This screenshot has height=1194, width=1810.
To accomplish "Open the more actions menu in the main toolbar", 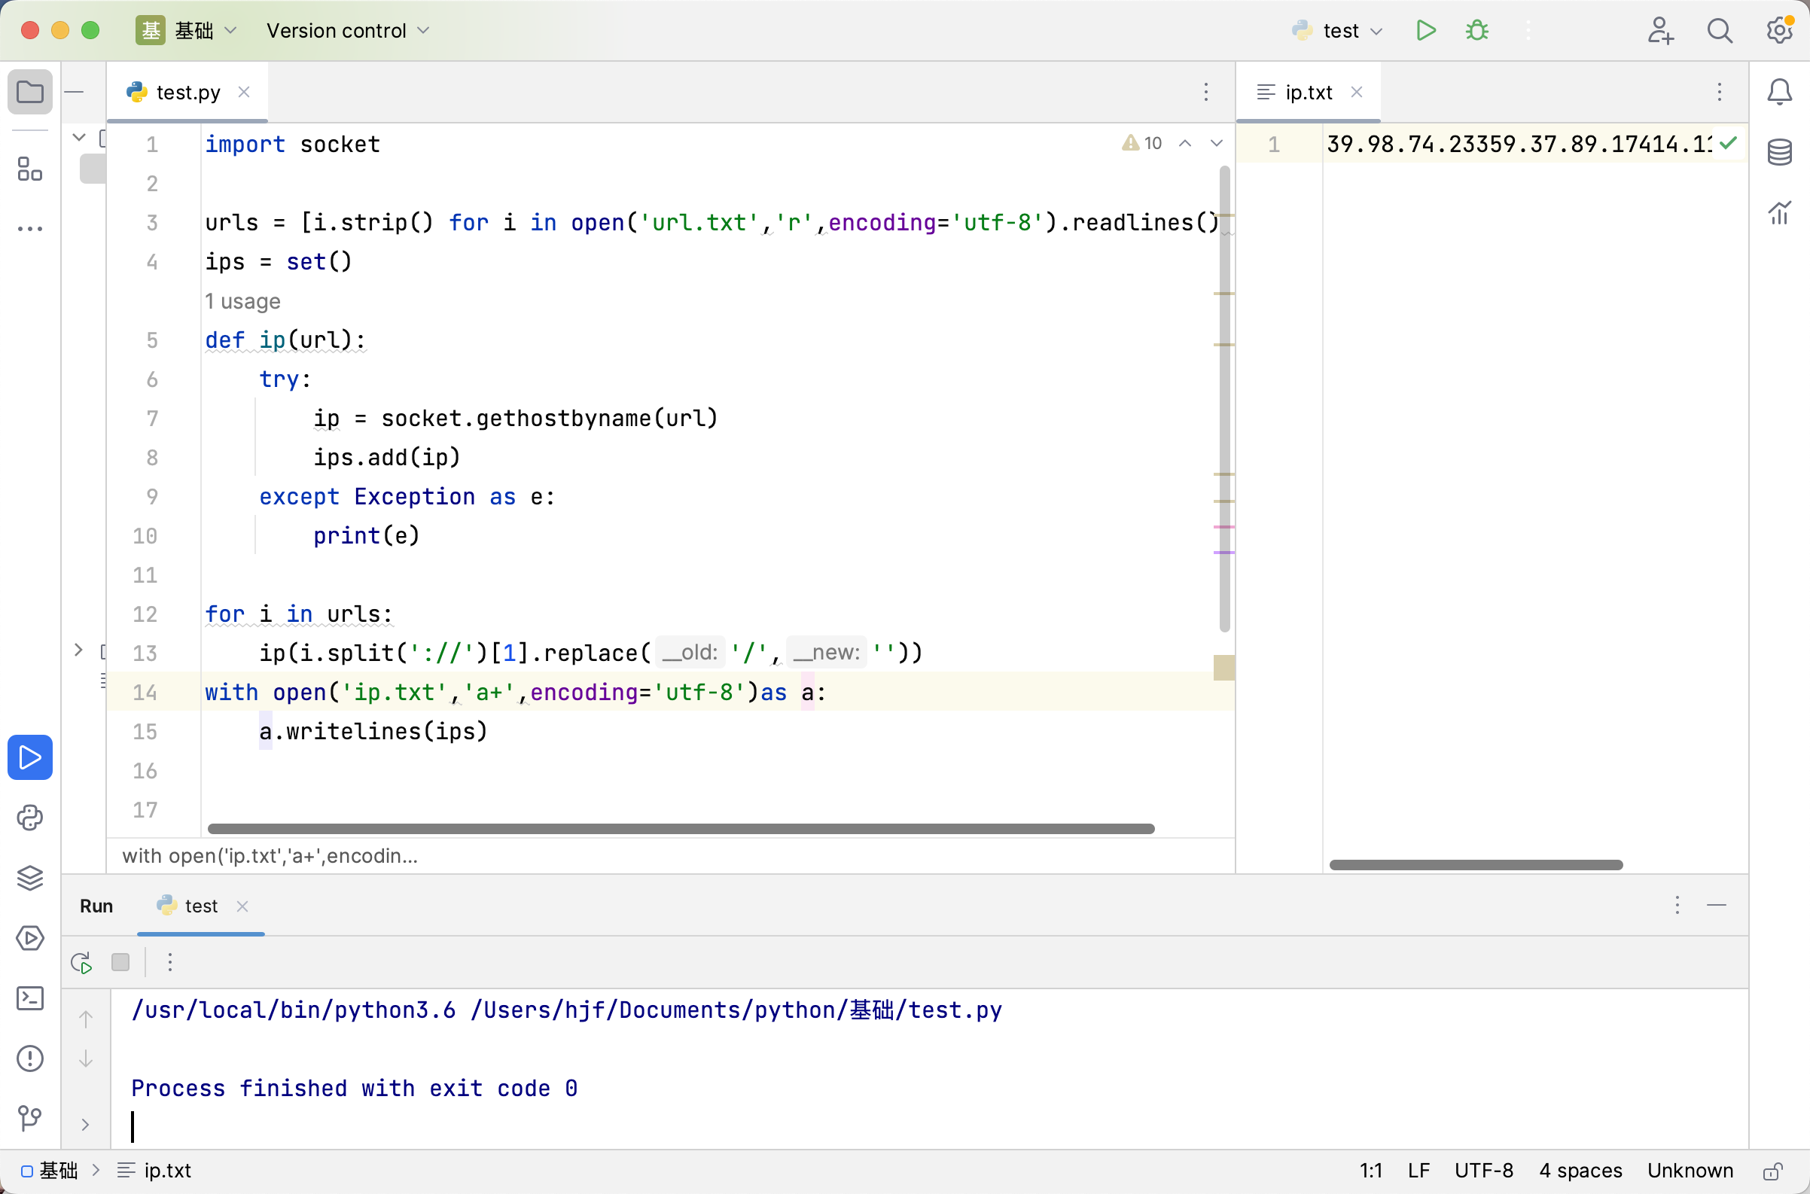I will 1528,30.
